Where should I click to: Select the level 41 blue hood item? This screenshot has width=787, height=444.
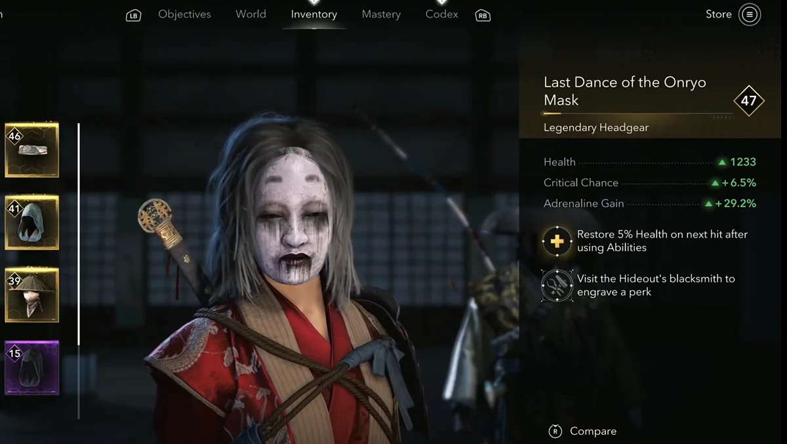pyautogui.click(x=32, y=222)
